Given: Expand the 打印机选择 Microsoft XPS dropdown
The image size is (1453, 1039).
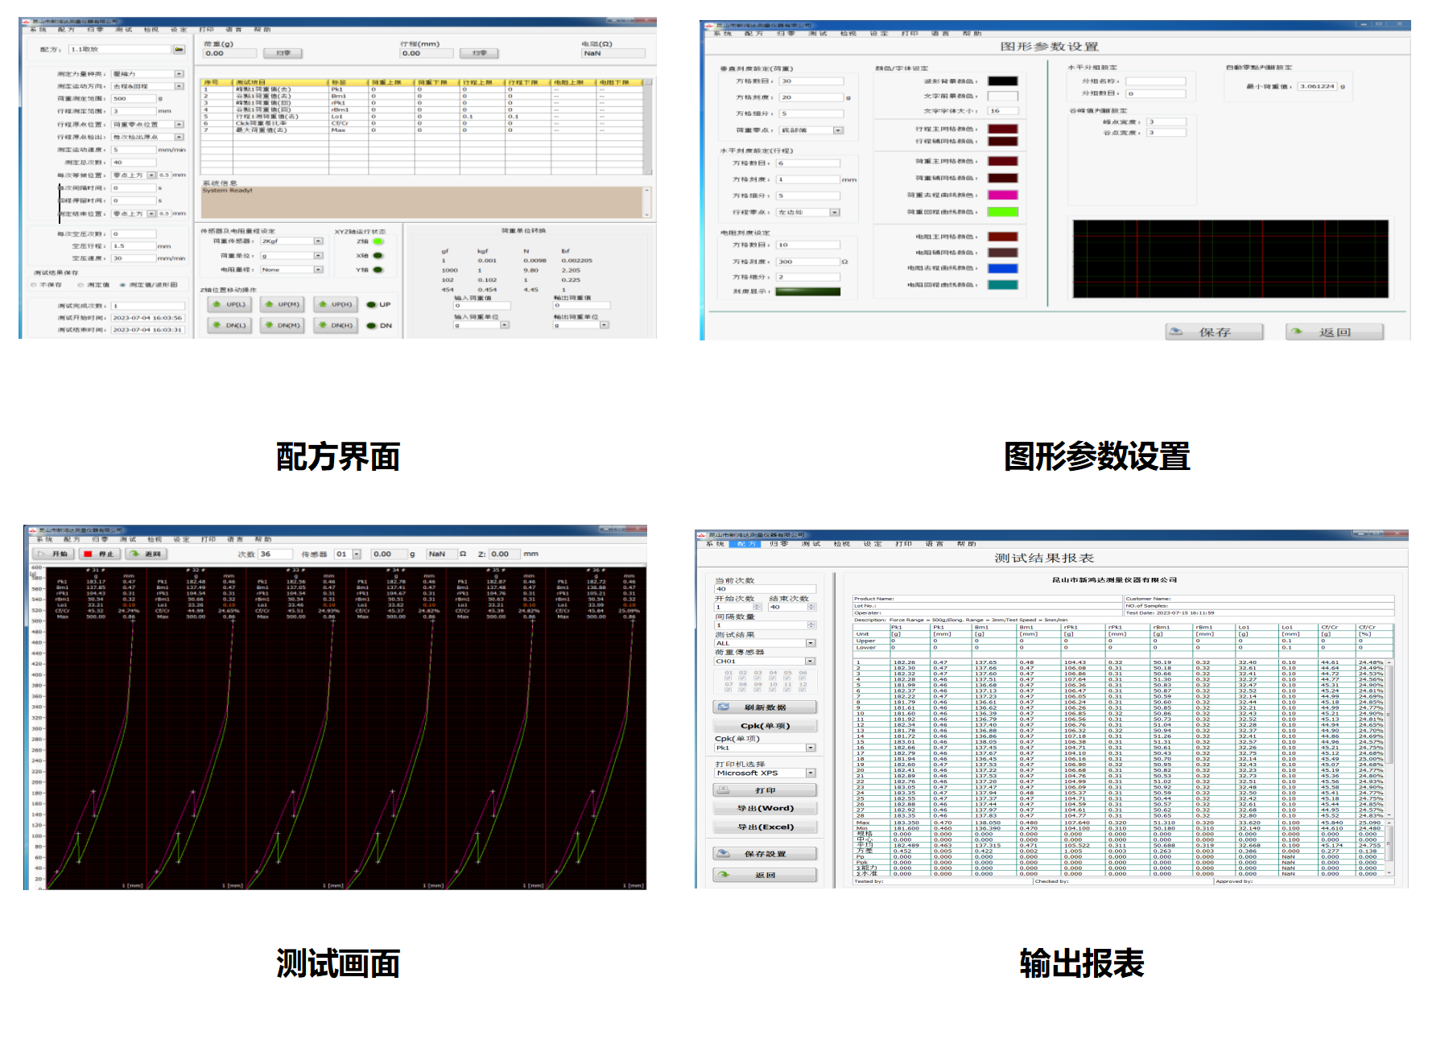Looking at the screenshot, I should click(x=810, y=773).
